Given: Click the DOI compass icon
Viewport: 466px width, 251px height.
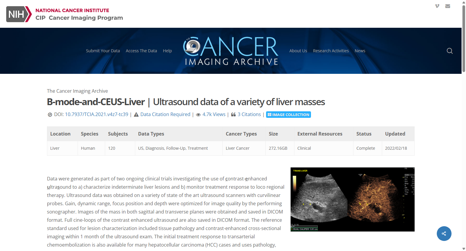Looking at the screenshot, I should click(x=50, y=115).
